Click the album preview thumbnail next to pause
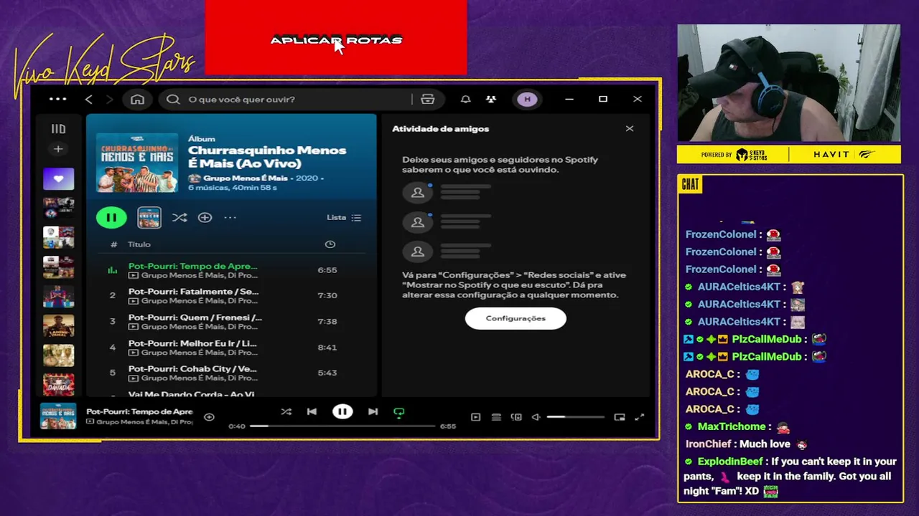 point(149,217)
